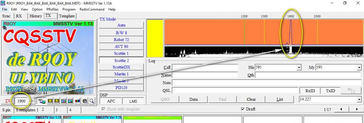Toggle the LMS filter button

133,101
